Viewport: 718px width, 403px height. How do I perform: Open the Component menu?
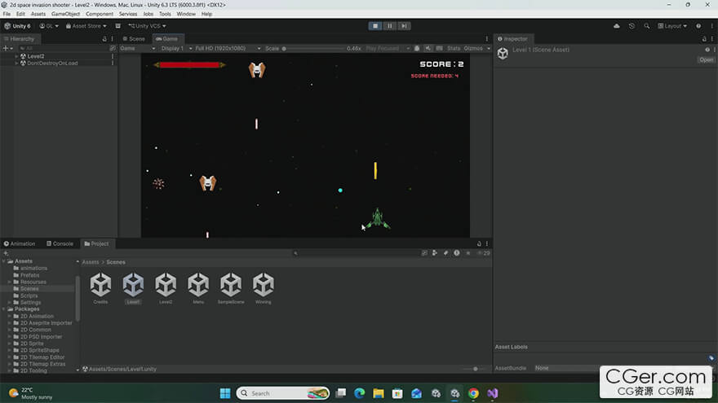click(x=100, y=14)
